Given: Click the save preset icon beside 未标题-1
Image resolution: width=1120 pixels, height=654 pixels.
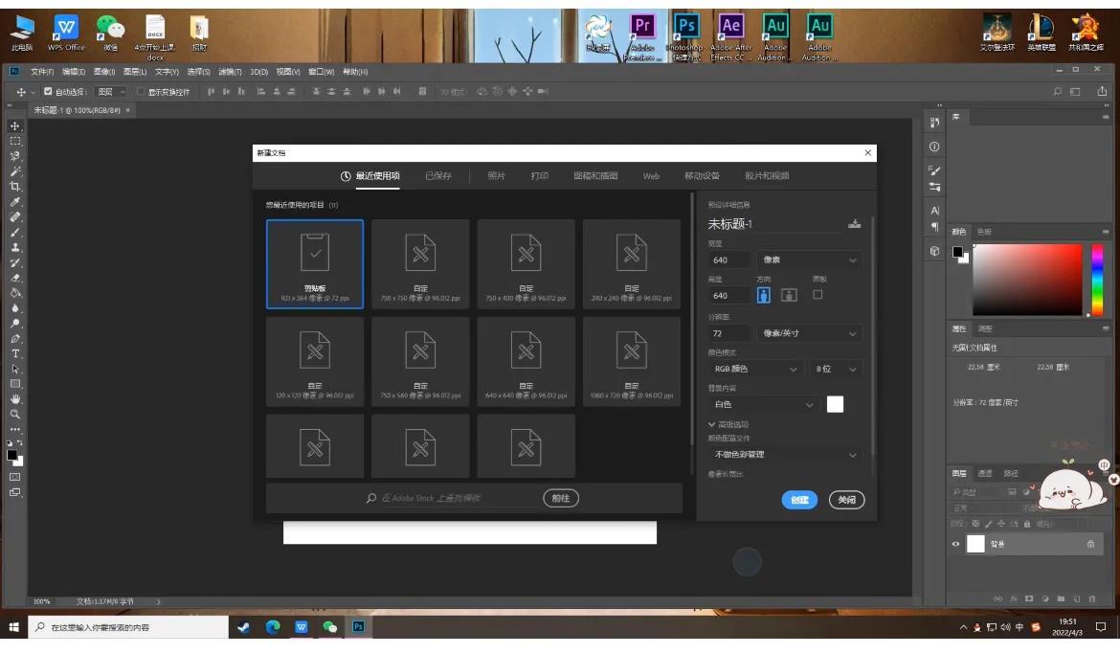Looking at the screenshot, I should tap(854, 224).
